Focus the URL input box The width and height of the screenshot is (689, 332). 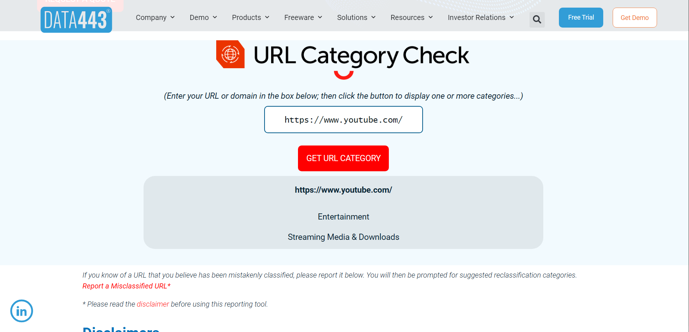click(x=343, y=120)
